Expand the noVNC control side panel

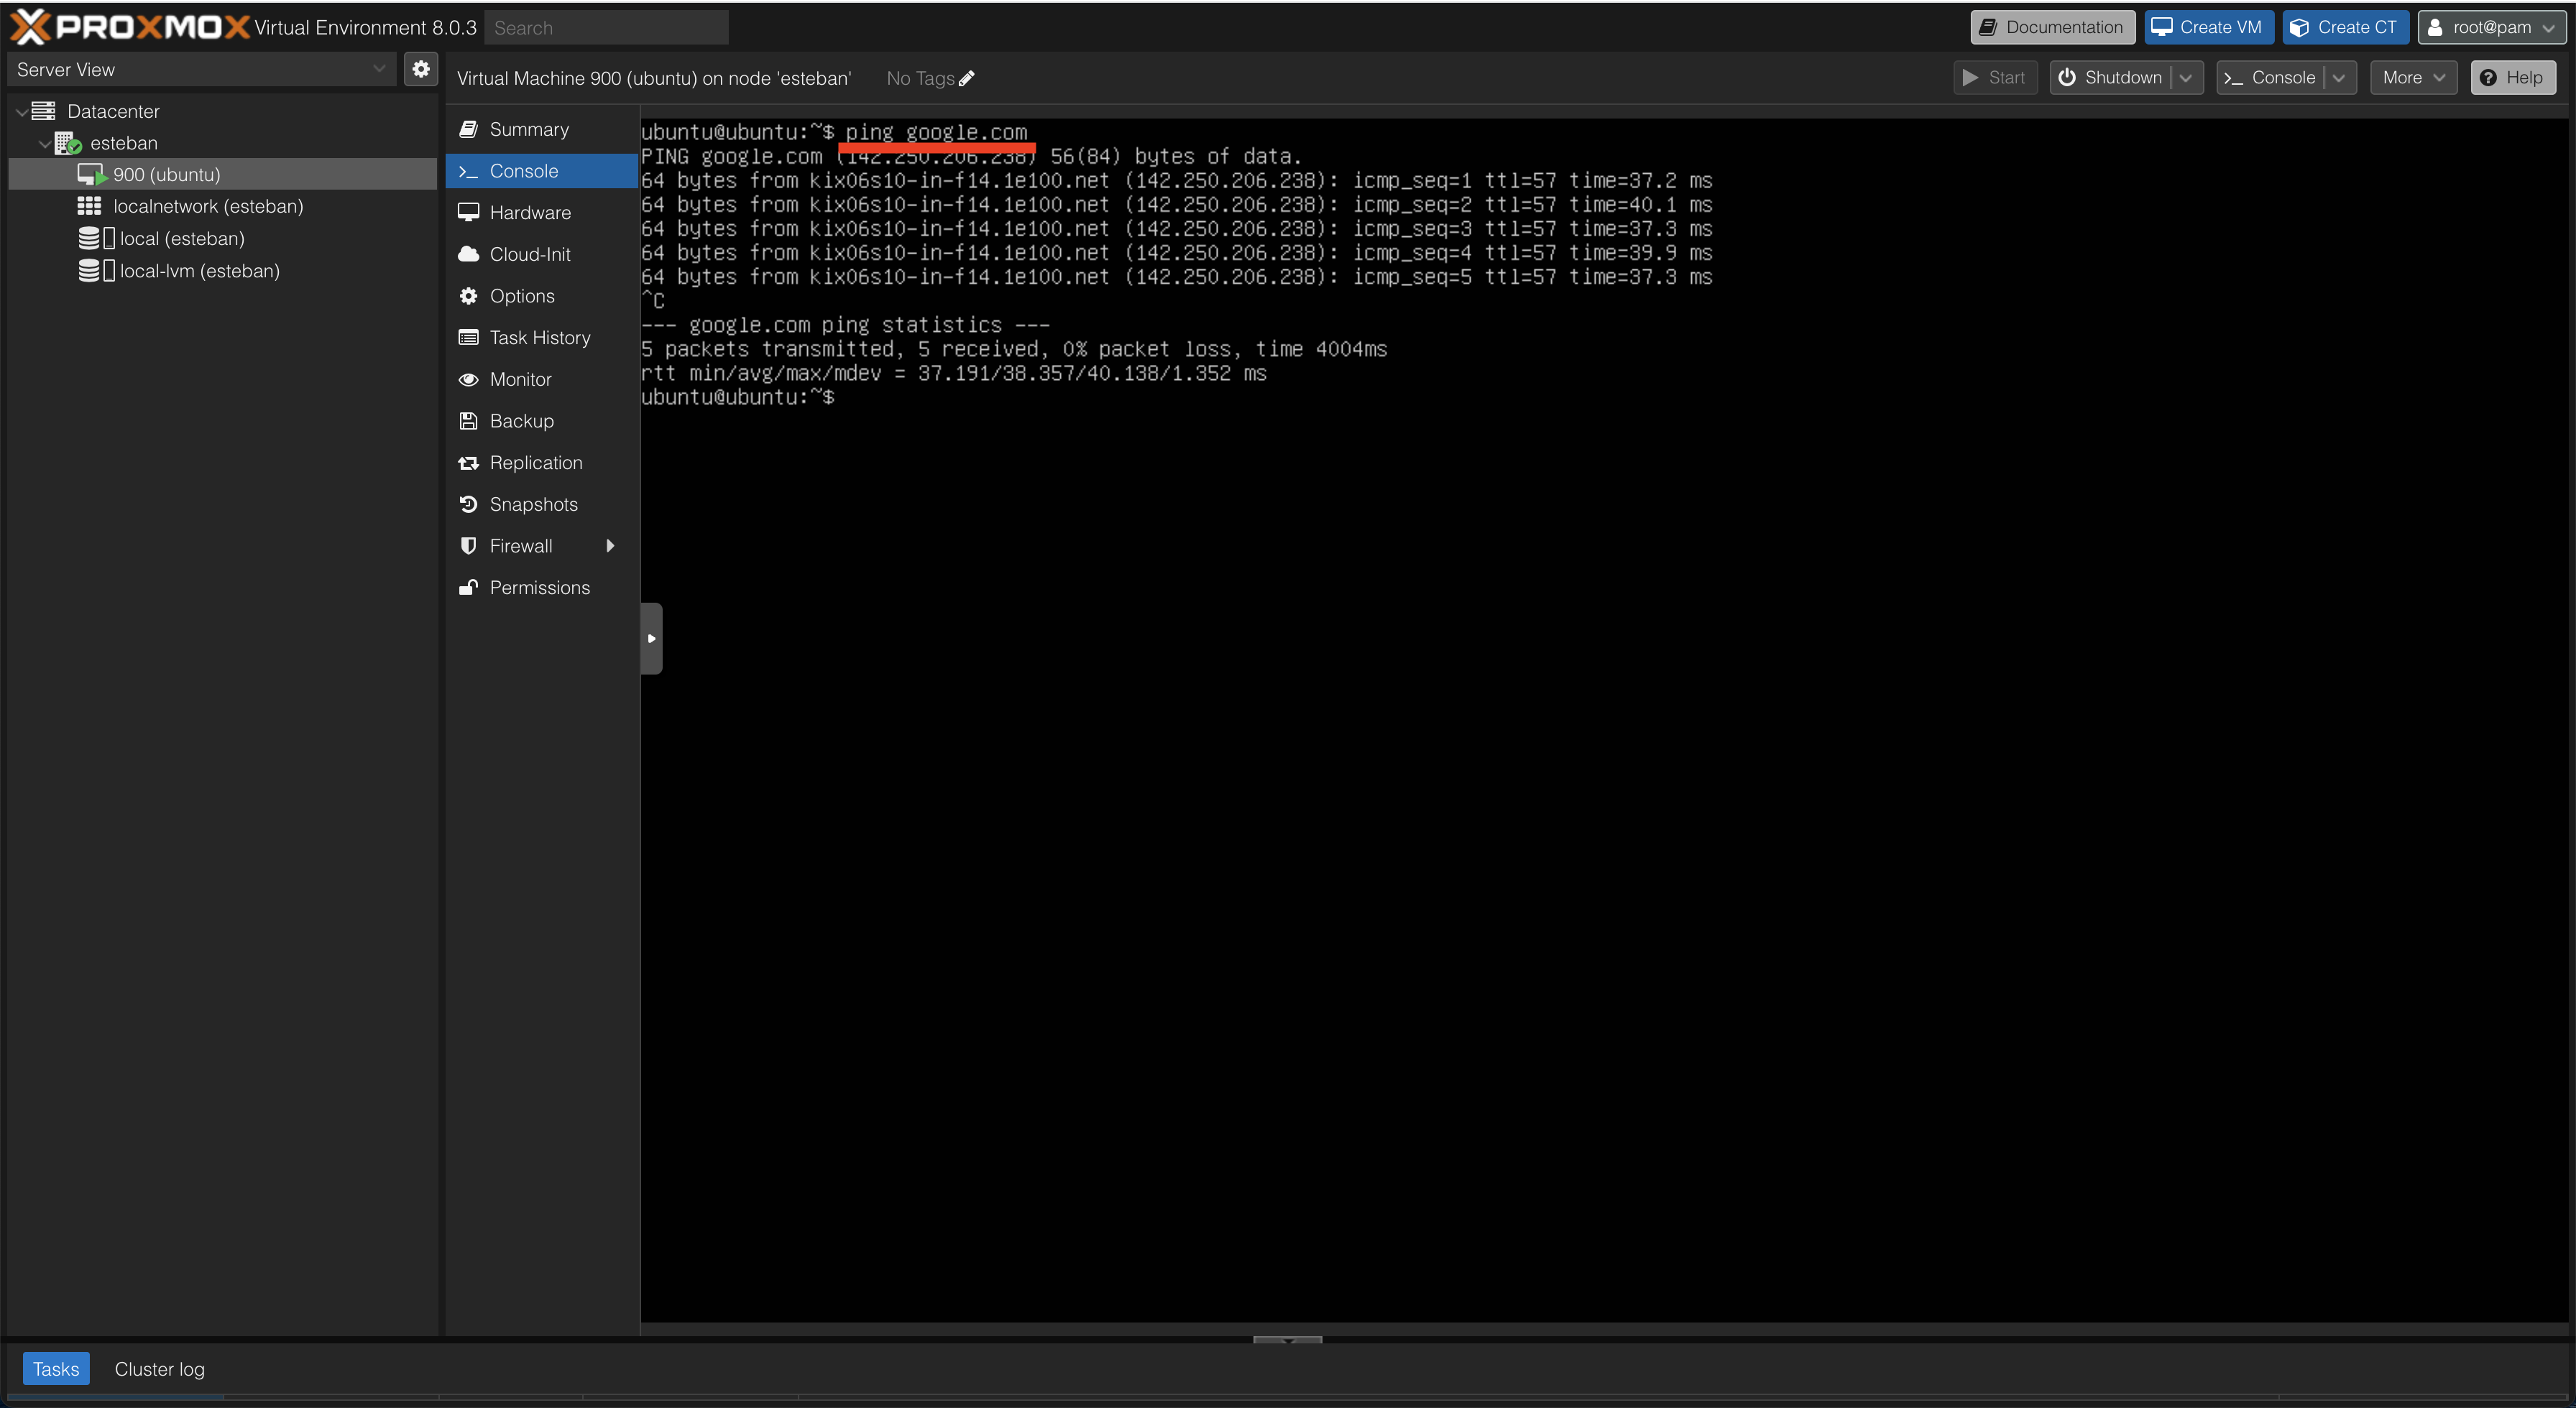pyautogui.click(x=651, y=639)
